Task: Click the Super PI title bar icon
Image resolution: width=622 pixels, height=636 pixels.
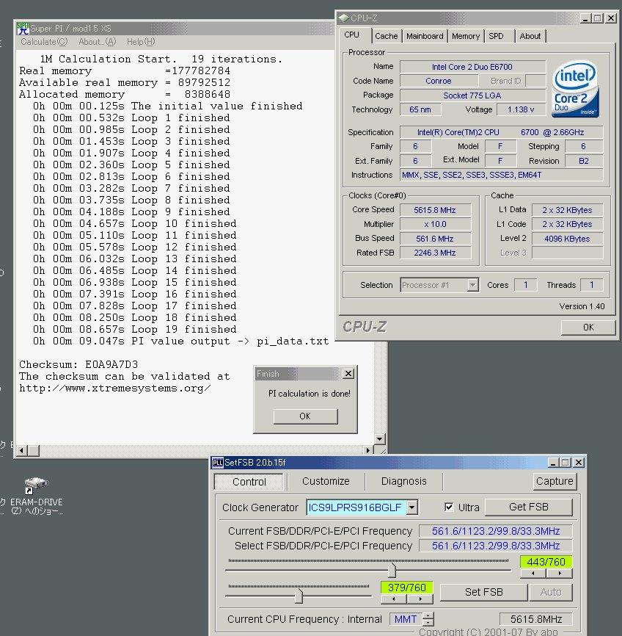Action: [x=23, y=29]
